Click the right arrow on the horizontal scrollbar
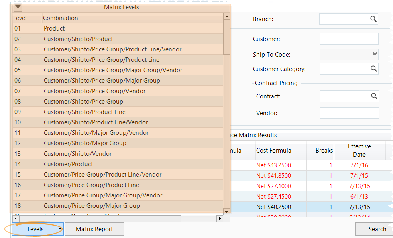 219,219
